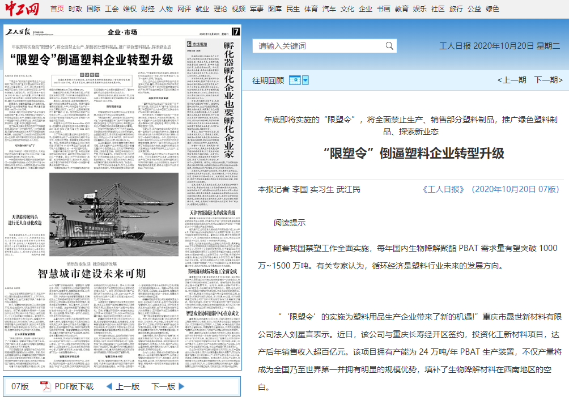Select 企业 in the top navigation
Image resolution: width=569 pixels, height=400 pixels.
[366, 8]
